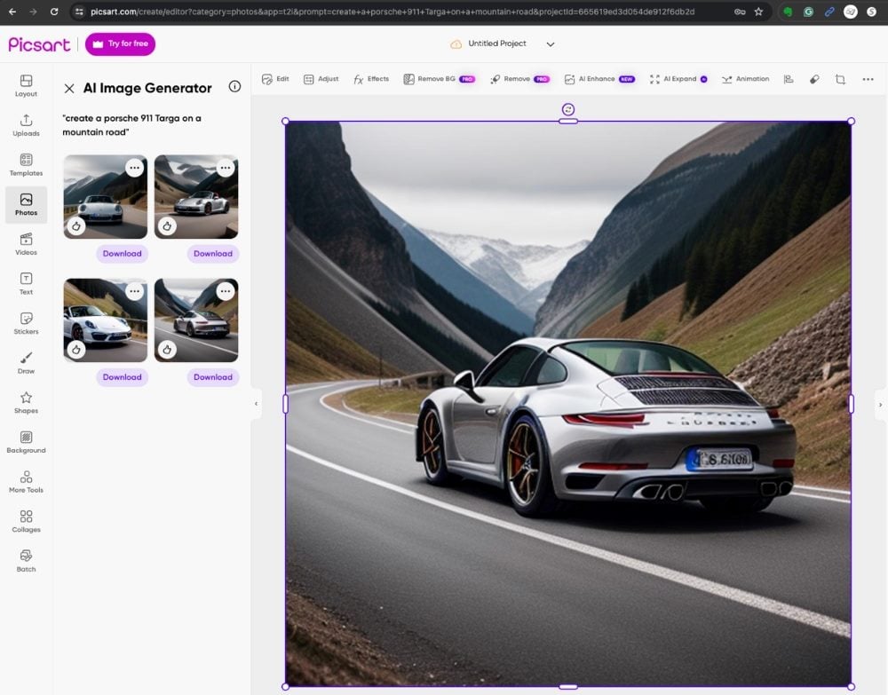
Task: Bookmark the page with the browser star
Action: point(757,12)
